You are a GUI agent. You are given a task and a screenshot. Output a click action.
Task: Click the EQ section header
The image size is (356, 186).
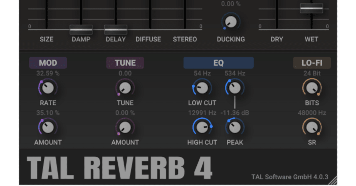(x=218, y=62)
